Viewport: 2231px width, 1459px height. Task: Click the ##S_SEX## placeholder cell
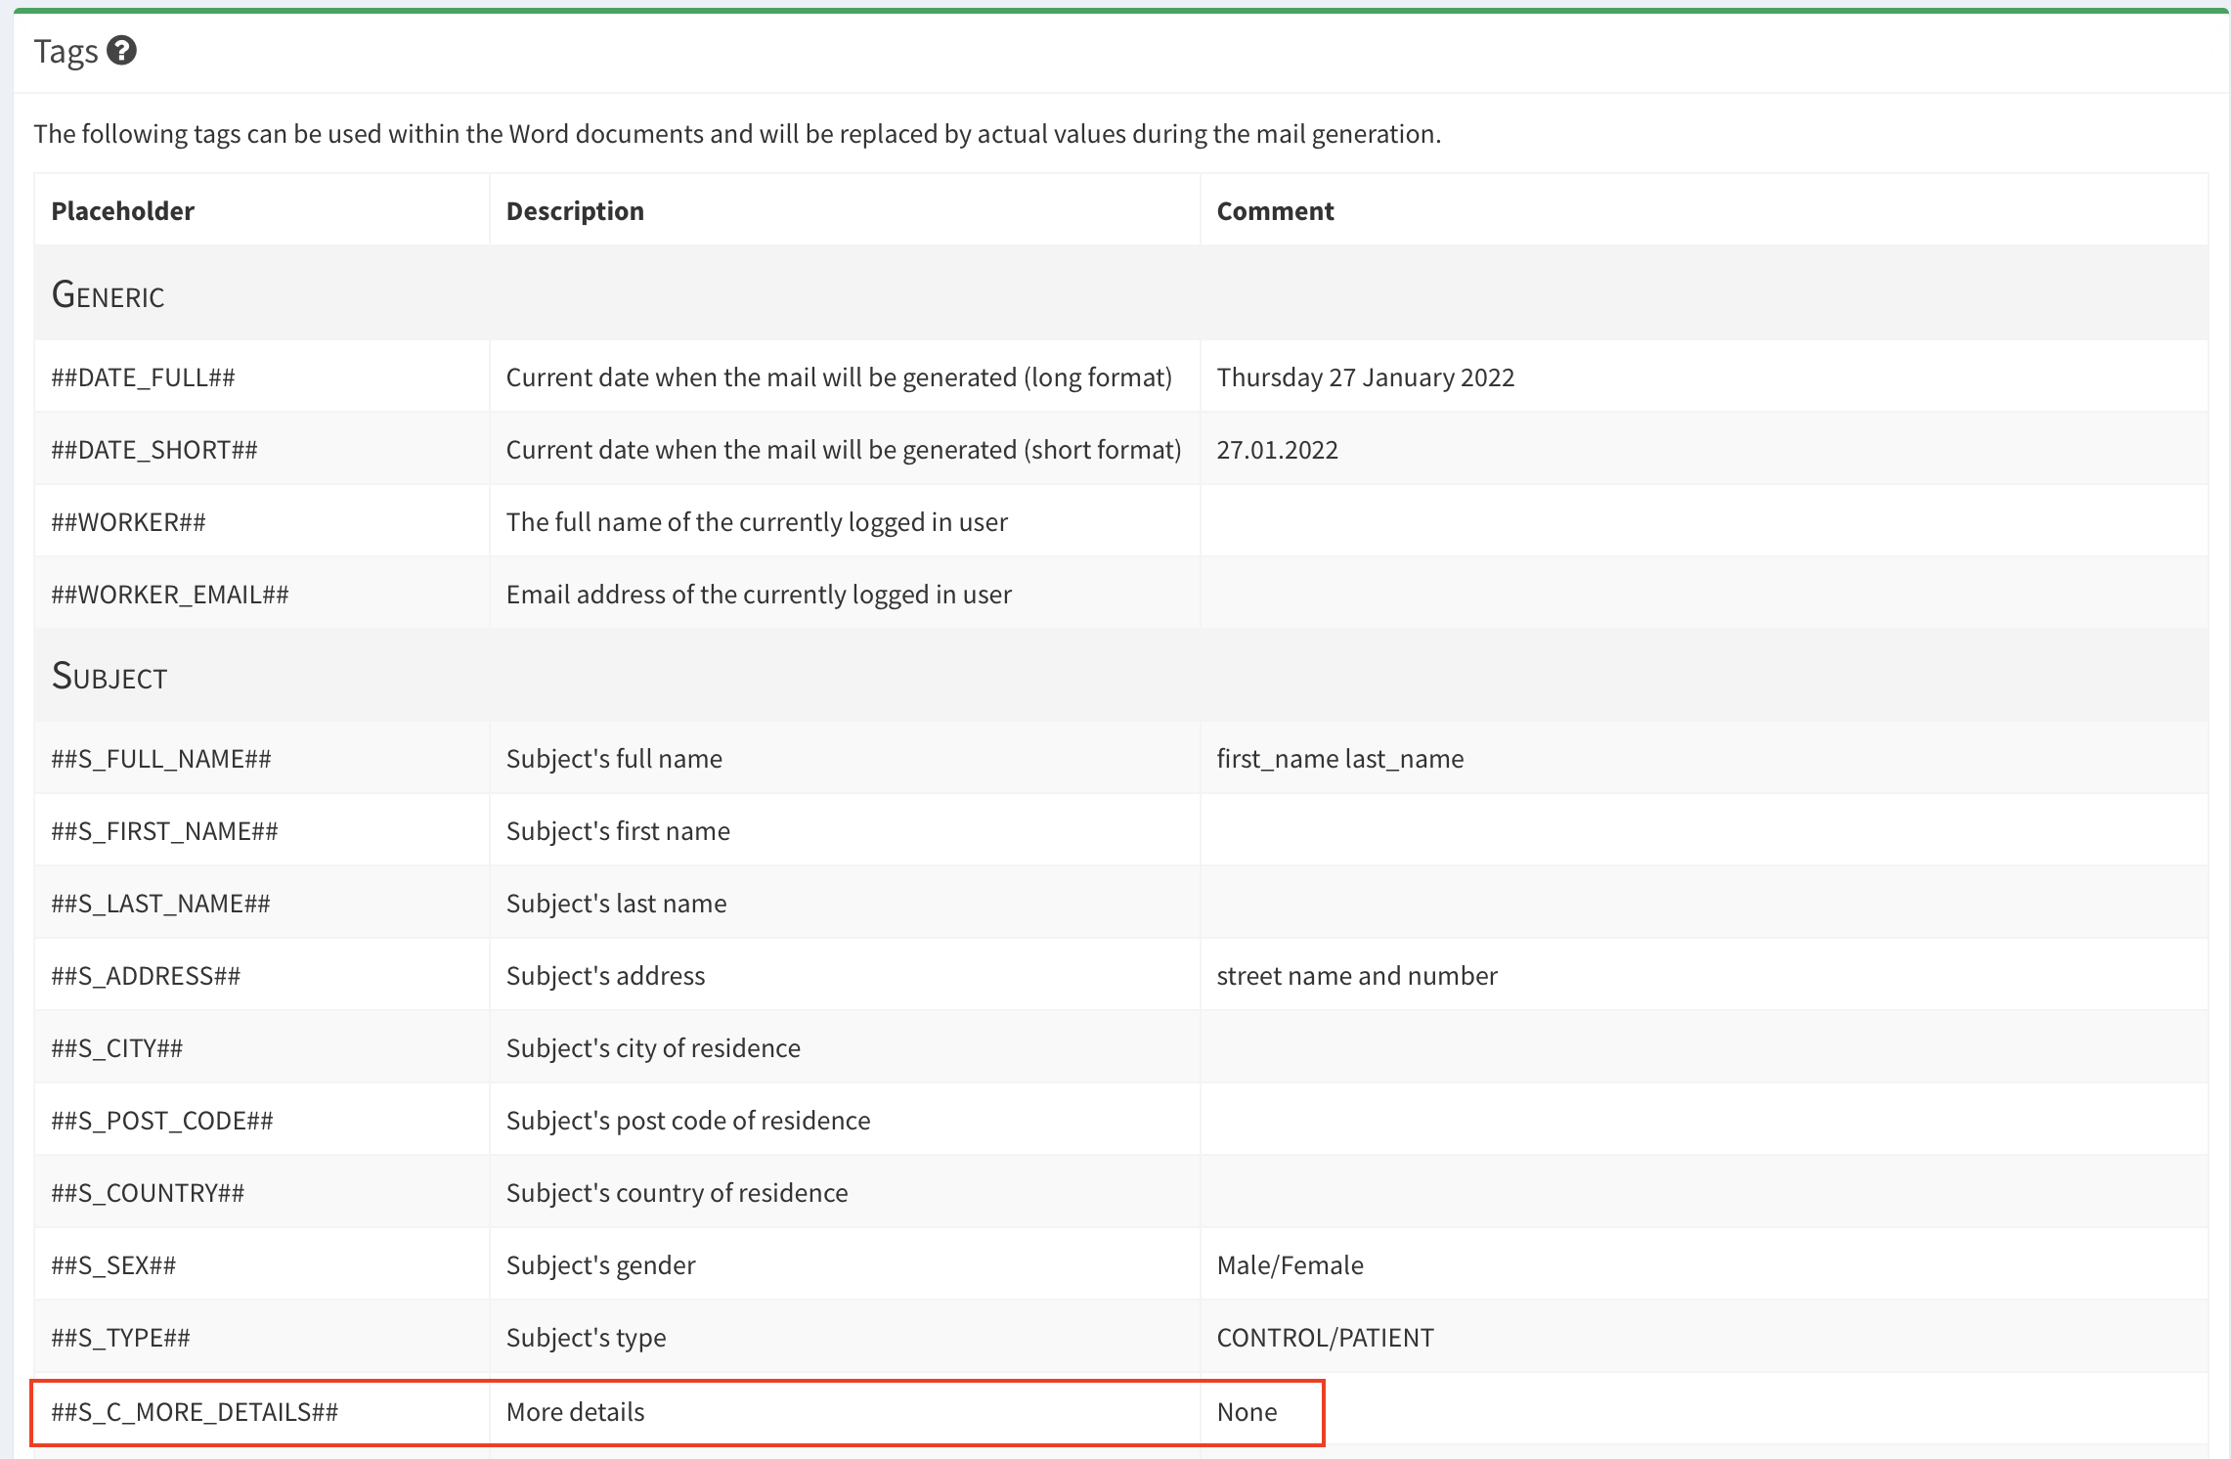tap(113, 1265)
